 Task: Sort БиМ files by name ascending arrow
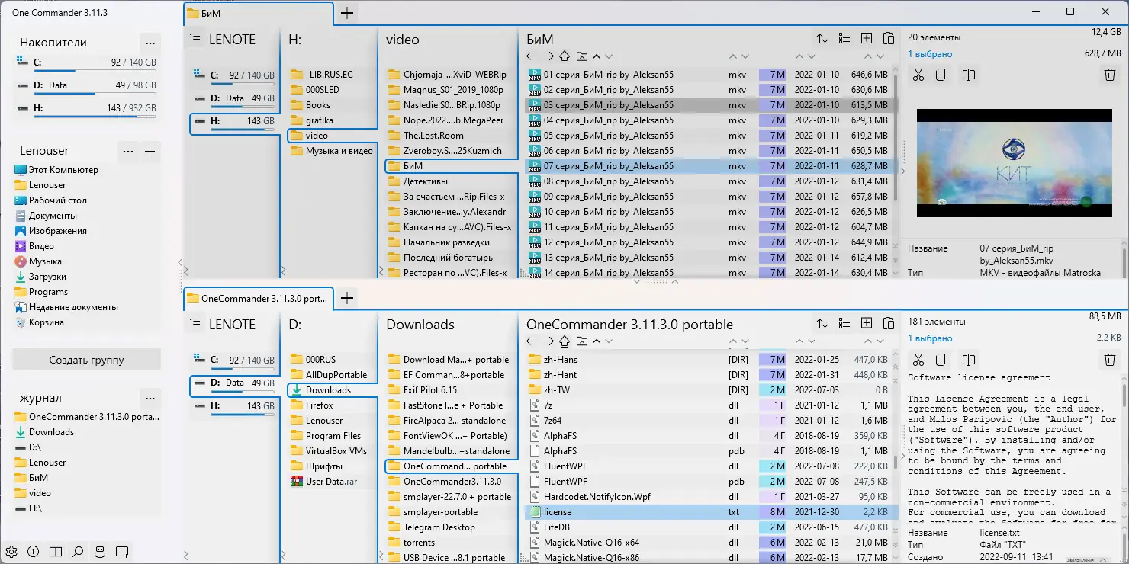click(x=597, y=56)
